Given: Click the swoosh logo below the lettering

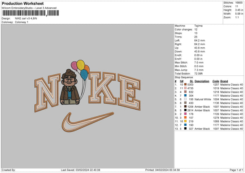Looking at the screenshot, I should (x=87, y=122).
